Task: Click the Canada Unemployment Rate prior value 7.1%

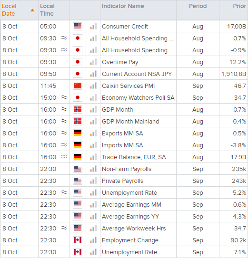Action: click(240, 252)
